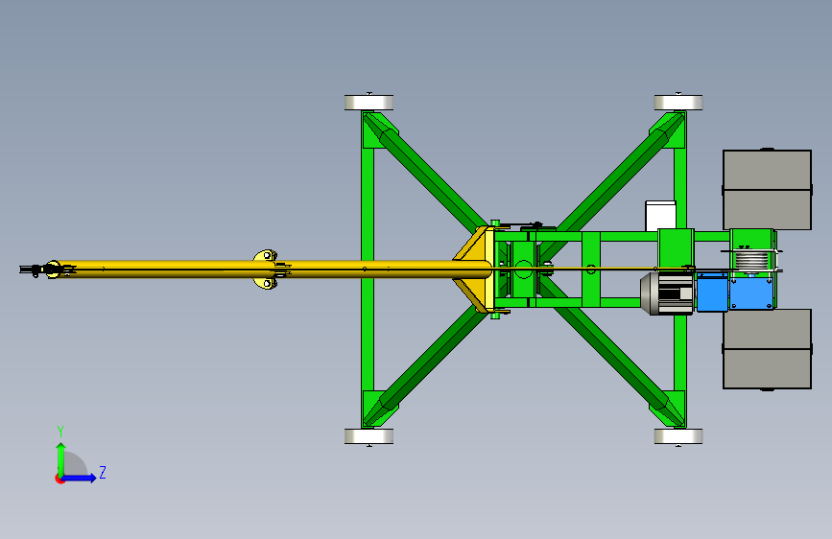Select the white box on the green frame
The image size is (832, 539).
tap(660, 216)
